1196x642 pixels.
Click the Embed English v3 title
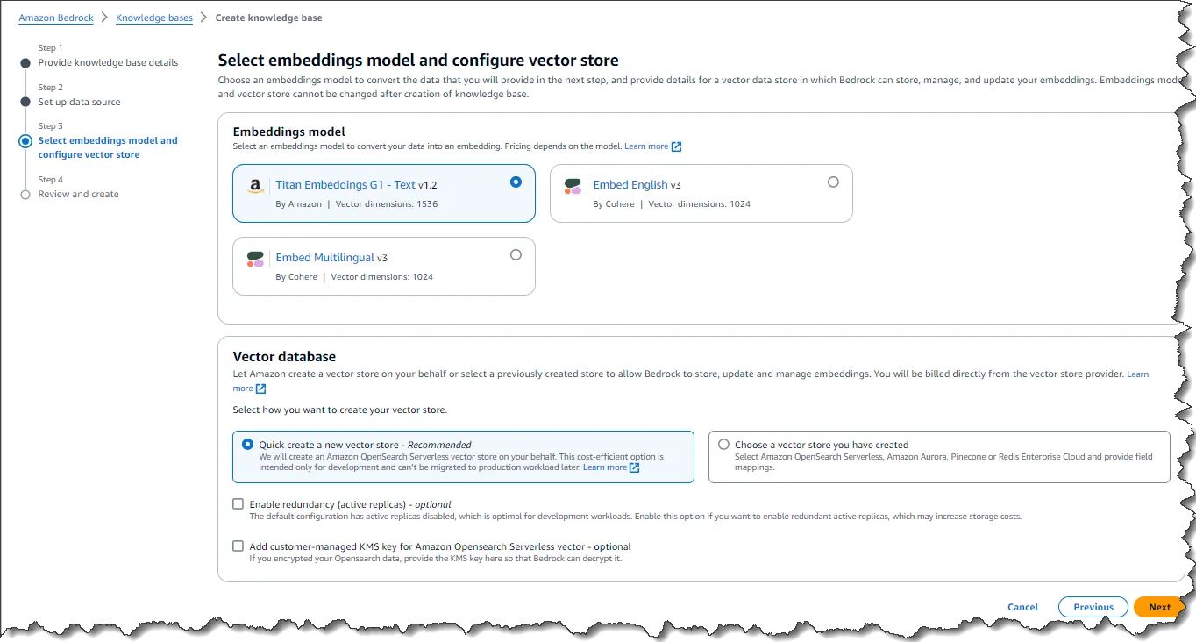(x=637, y=185)
